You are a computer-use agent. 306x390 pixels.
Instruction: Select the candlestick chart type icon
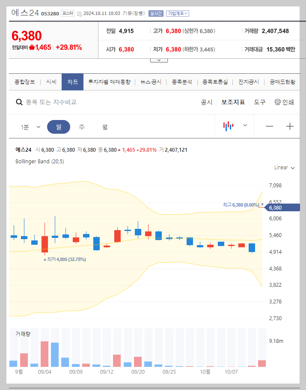(x=229, y=126)
